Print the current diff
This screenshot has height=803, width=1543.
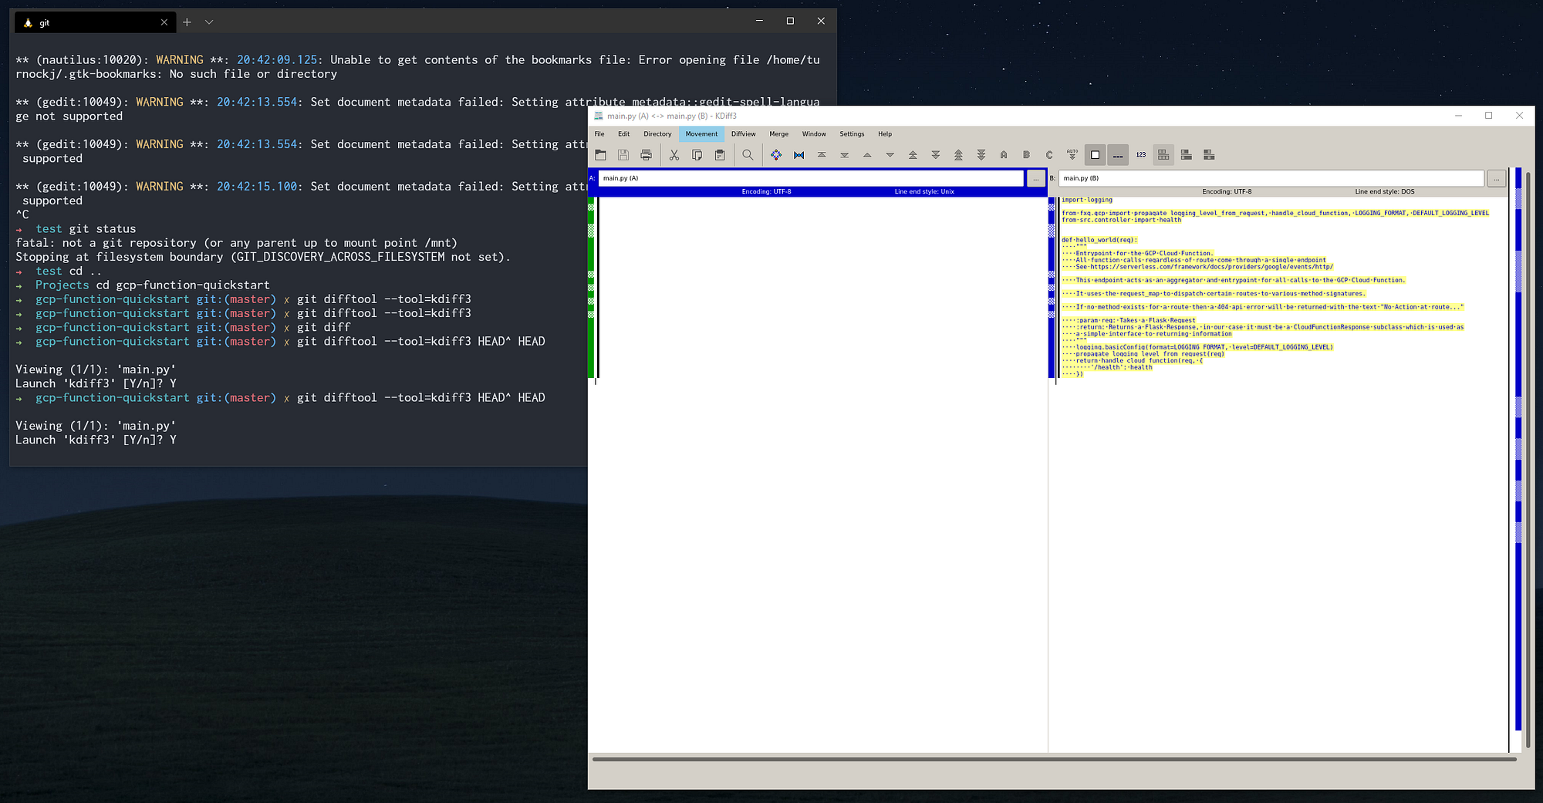[647, 154]
